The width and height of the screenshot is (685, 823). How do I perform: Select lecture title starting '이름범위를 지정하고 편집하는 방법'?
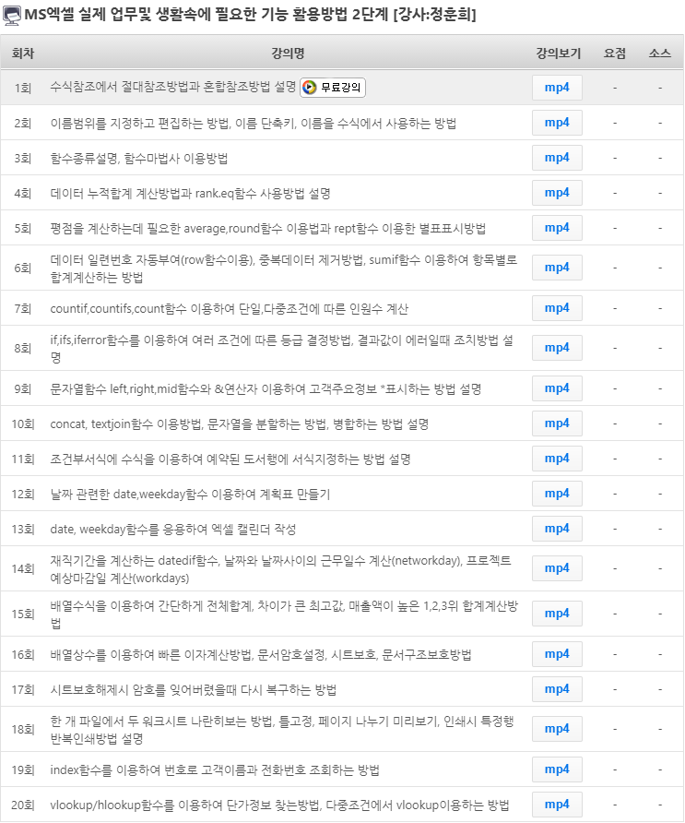[253, 124]
